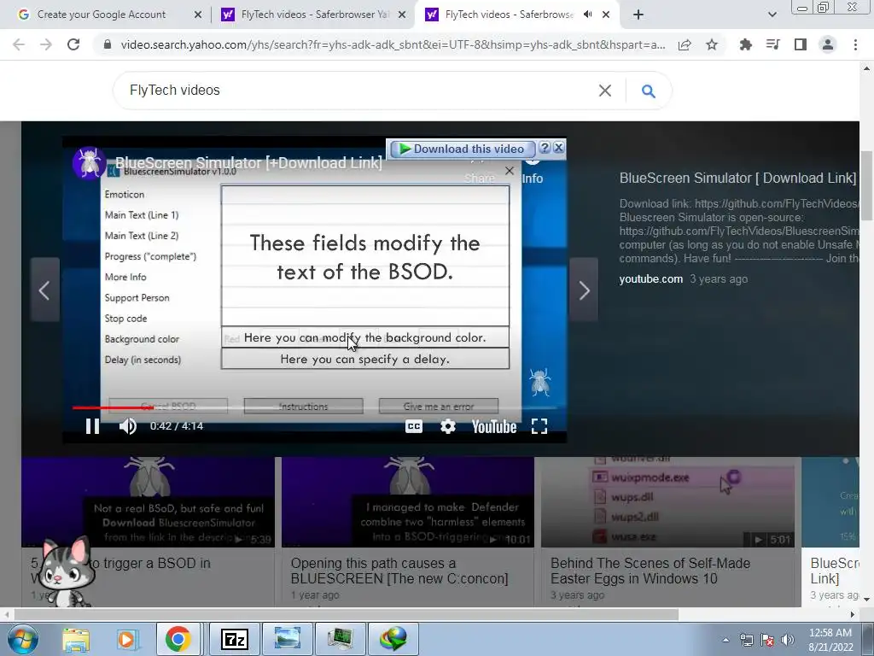Open Windows Start menu

click(x=22, y=639)
